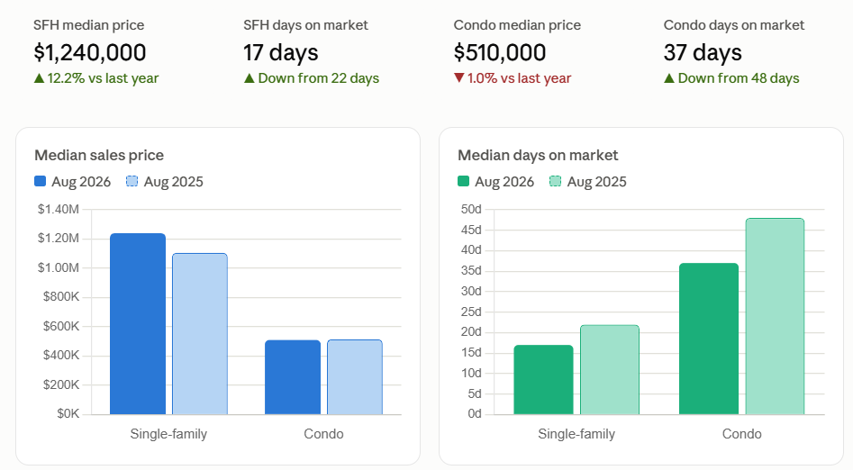Click the Condo median price label

517,25
